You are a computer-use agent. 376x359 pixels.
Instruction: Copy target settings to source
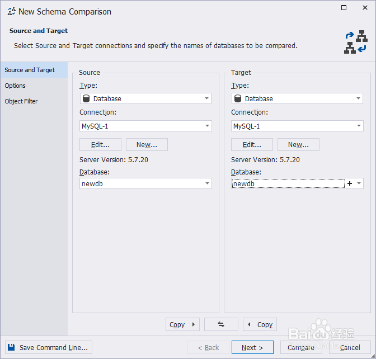pyautogui.click(x=260, y=324)
